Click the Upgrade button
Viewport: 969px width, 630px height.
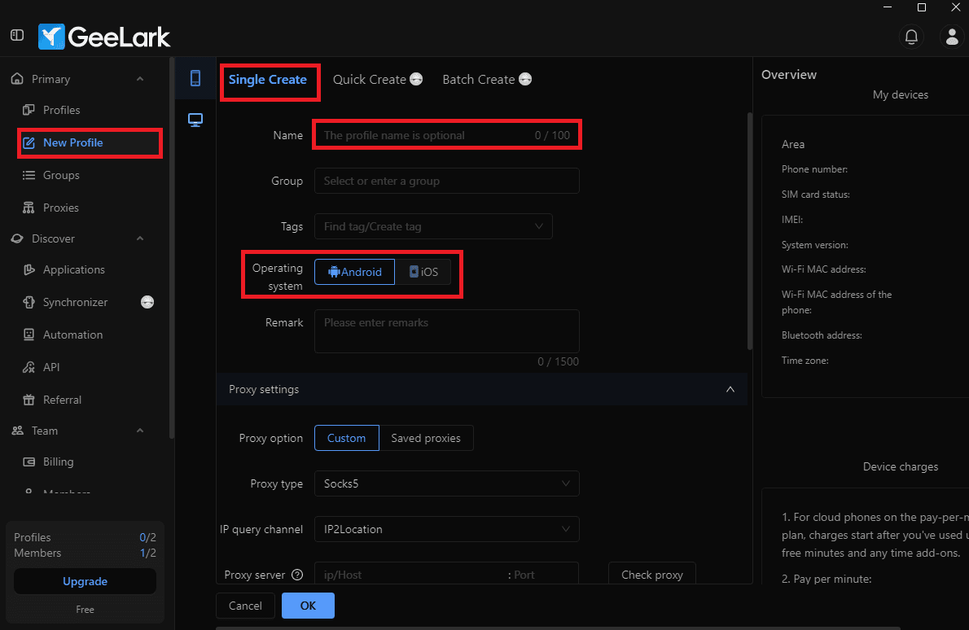pyautogui.click(x=85, y=581)
